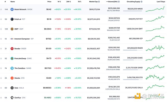
Task: Open the PancakeSwap CAKE page
Action: [23, 58]
